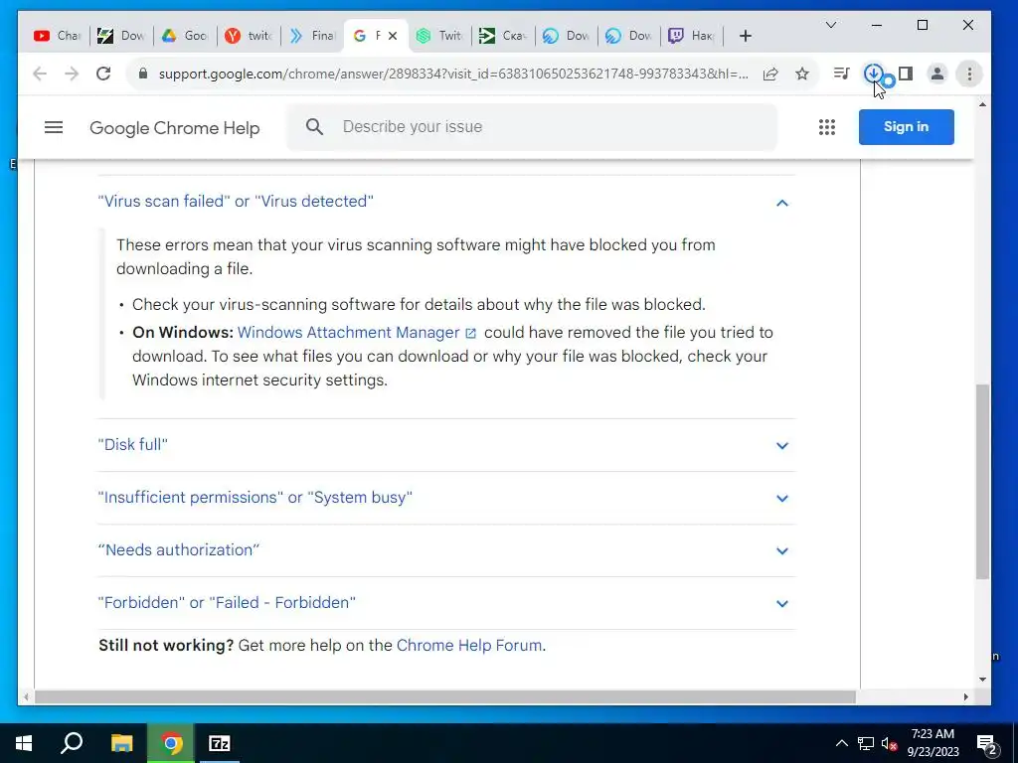Switch to the first Dow tab with flag icon
Viewport: 1018px width, 763px height.
[120, 36]
